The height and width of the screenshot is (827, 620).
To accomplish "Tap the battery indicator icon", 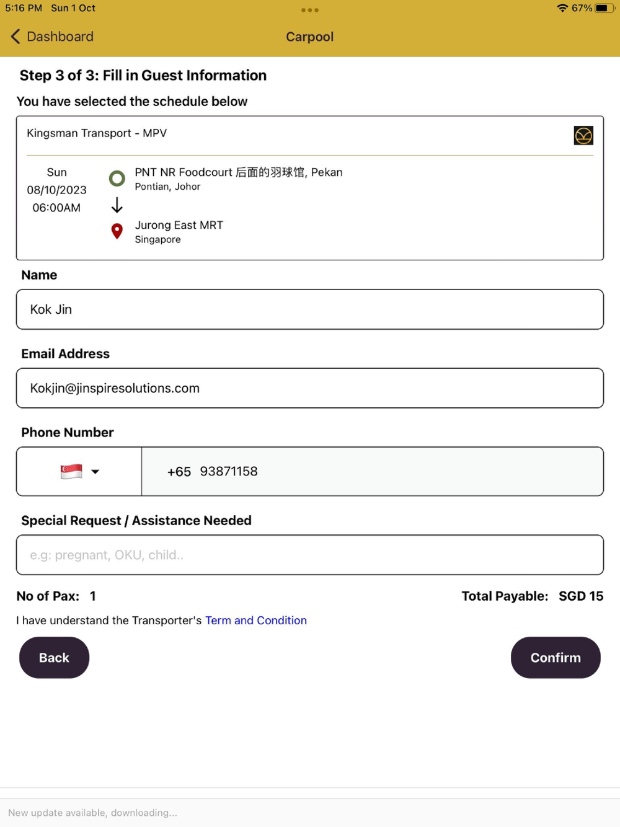I will pyautogui.click(x=603, y=8).
